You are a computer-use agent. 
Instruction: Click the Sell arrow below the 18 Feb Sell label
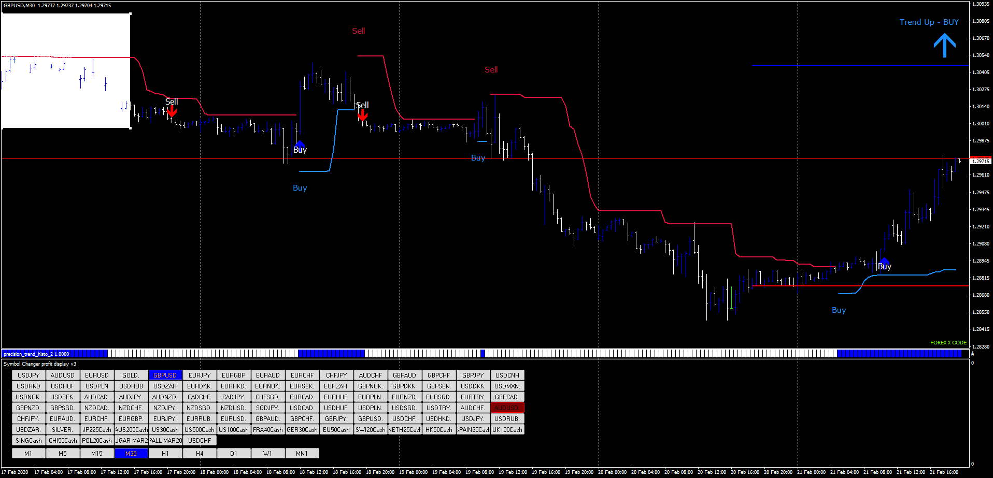[362, 115]
